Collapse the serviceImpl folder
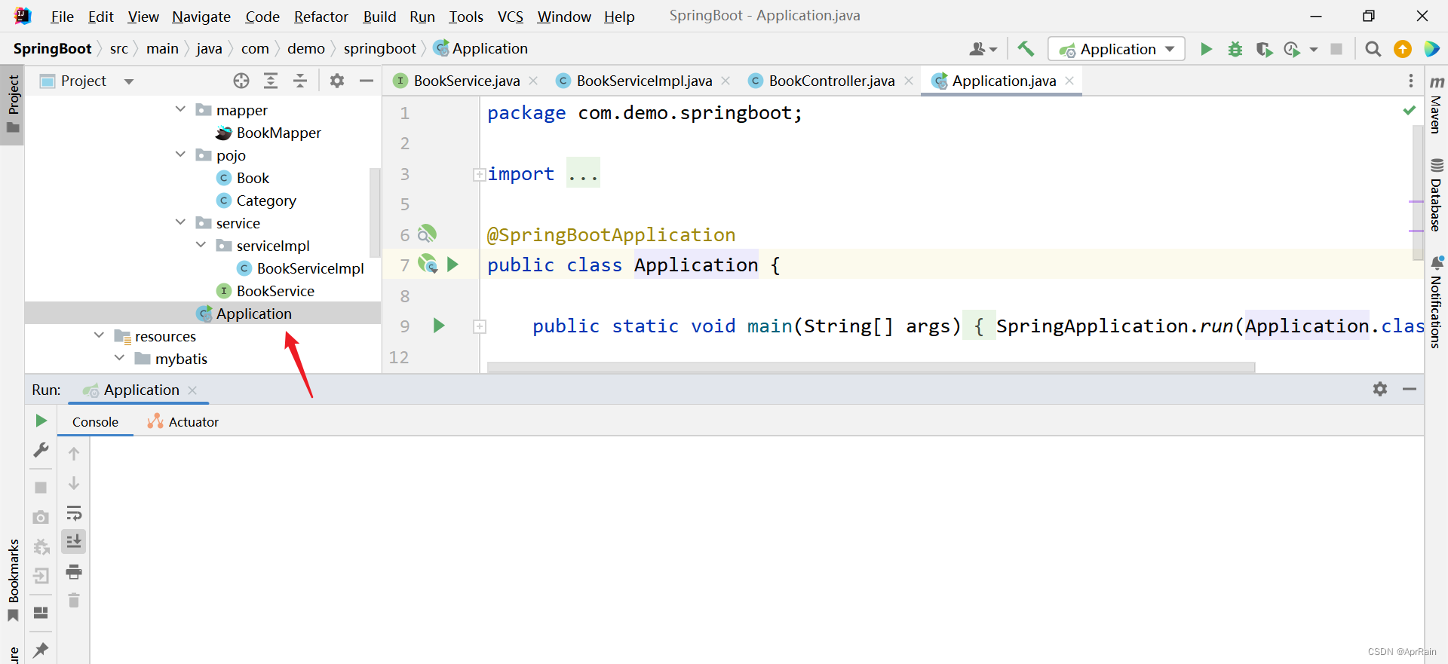Viewport: 1448px width, 664px height. 201,245
